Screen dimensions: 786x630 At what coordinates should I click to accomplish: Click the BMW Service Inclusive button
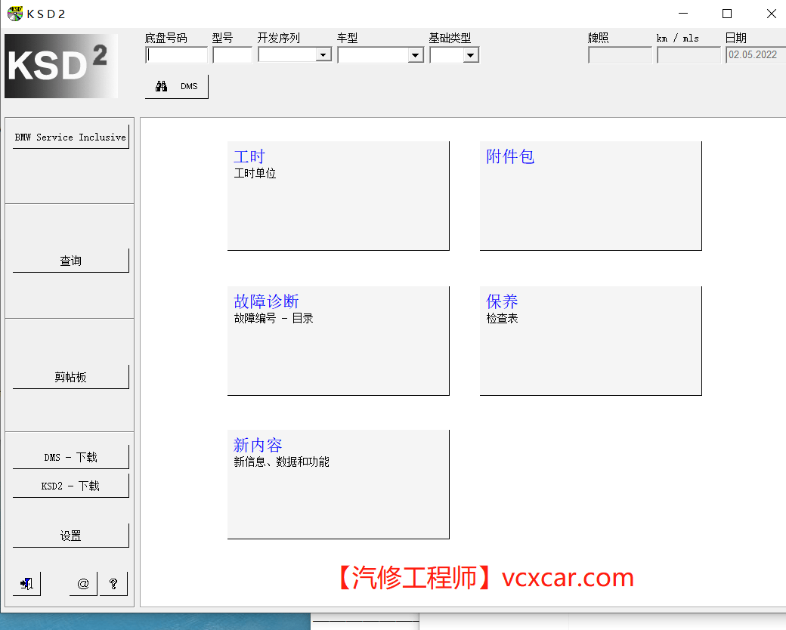pyautogui.click(x=70, y=137)
